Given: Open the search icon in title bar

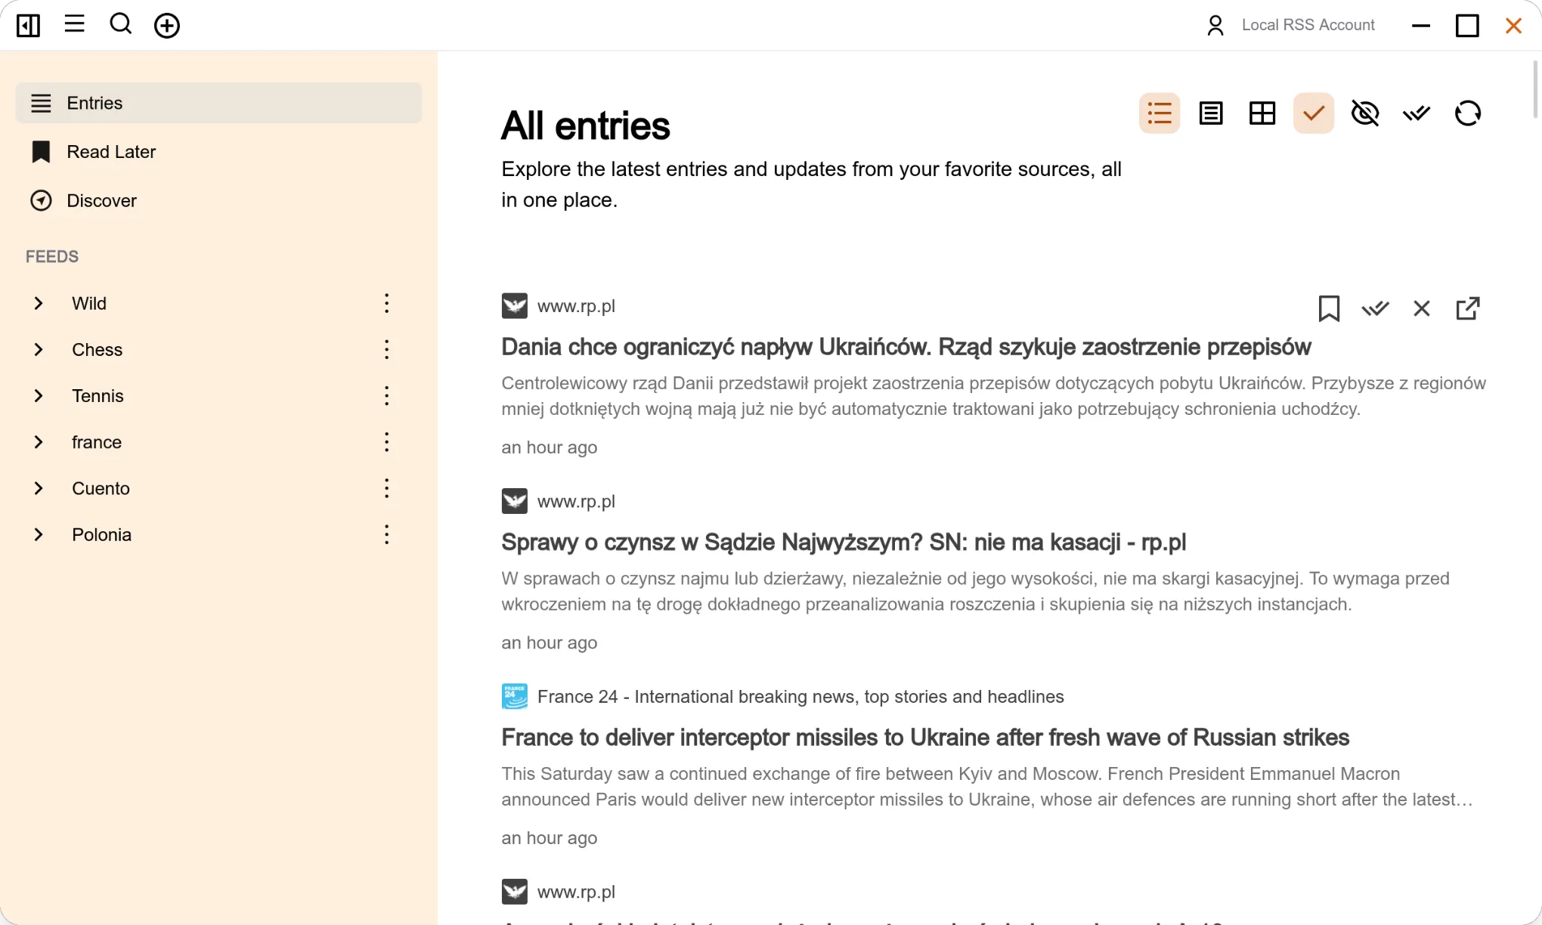Looking at the screenshot, I should coord(120,24).
